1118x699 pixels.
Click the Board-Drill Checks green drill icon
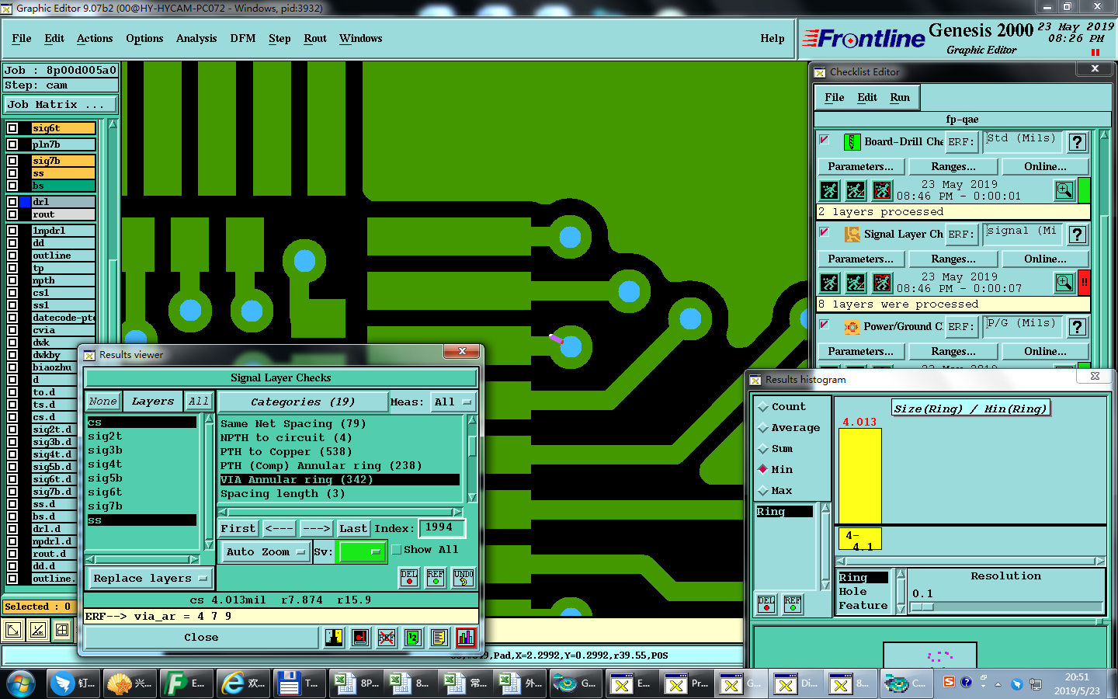[852, 142]
